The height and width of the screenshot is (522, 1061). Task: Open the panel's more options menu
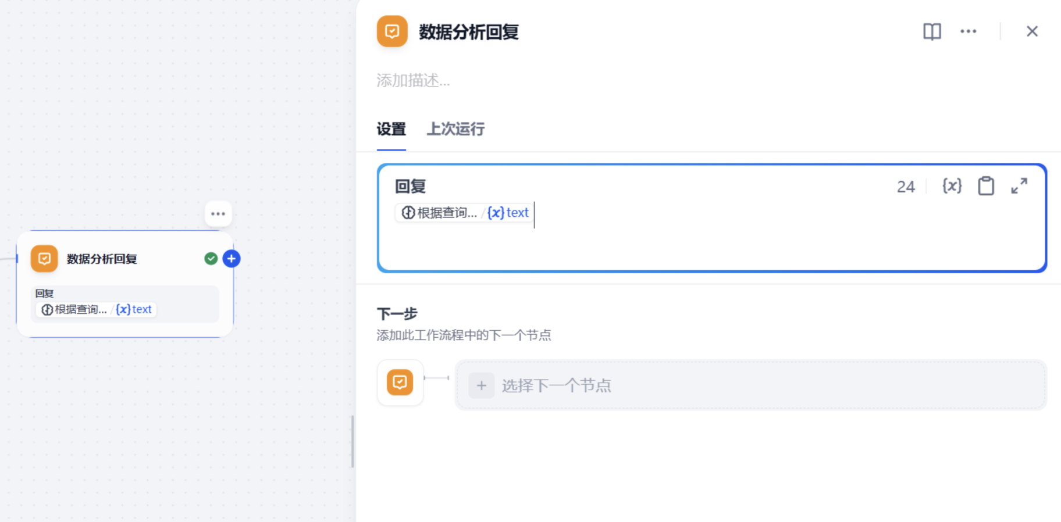[969, 31]
